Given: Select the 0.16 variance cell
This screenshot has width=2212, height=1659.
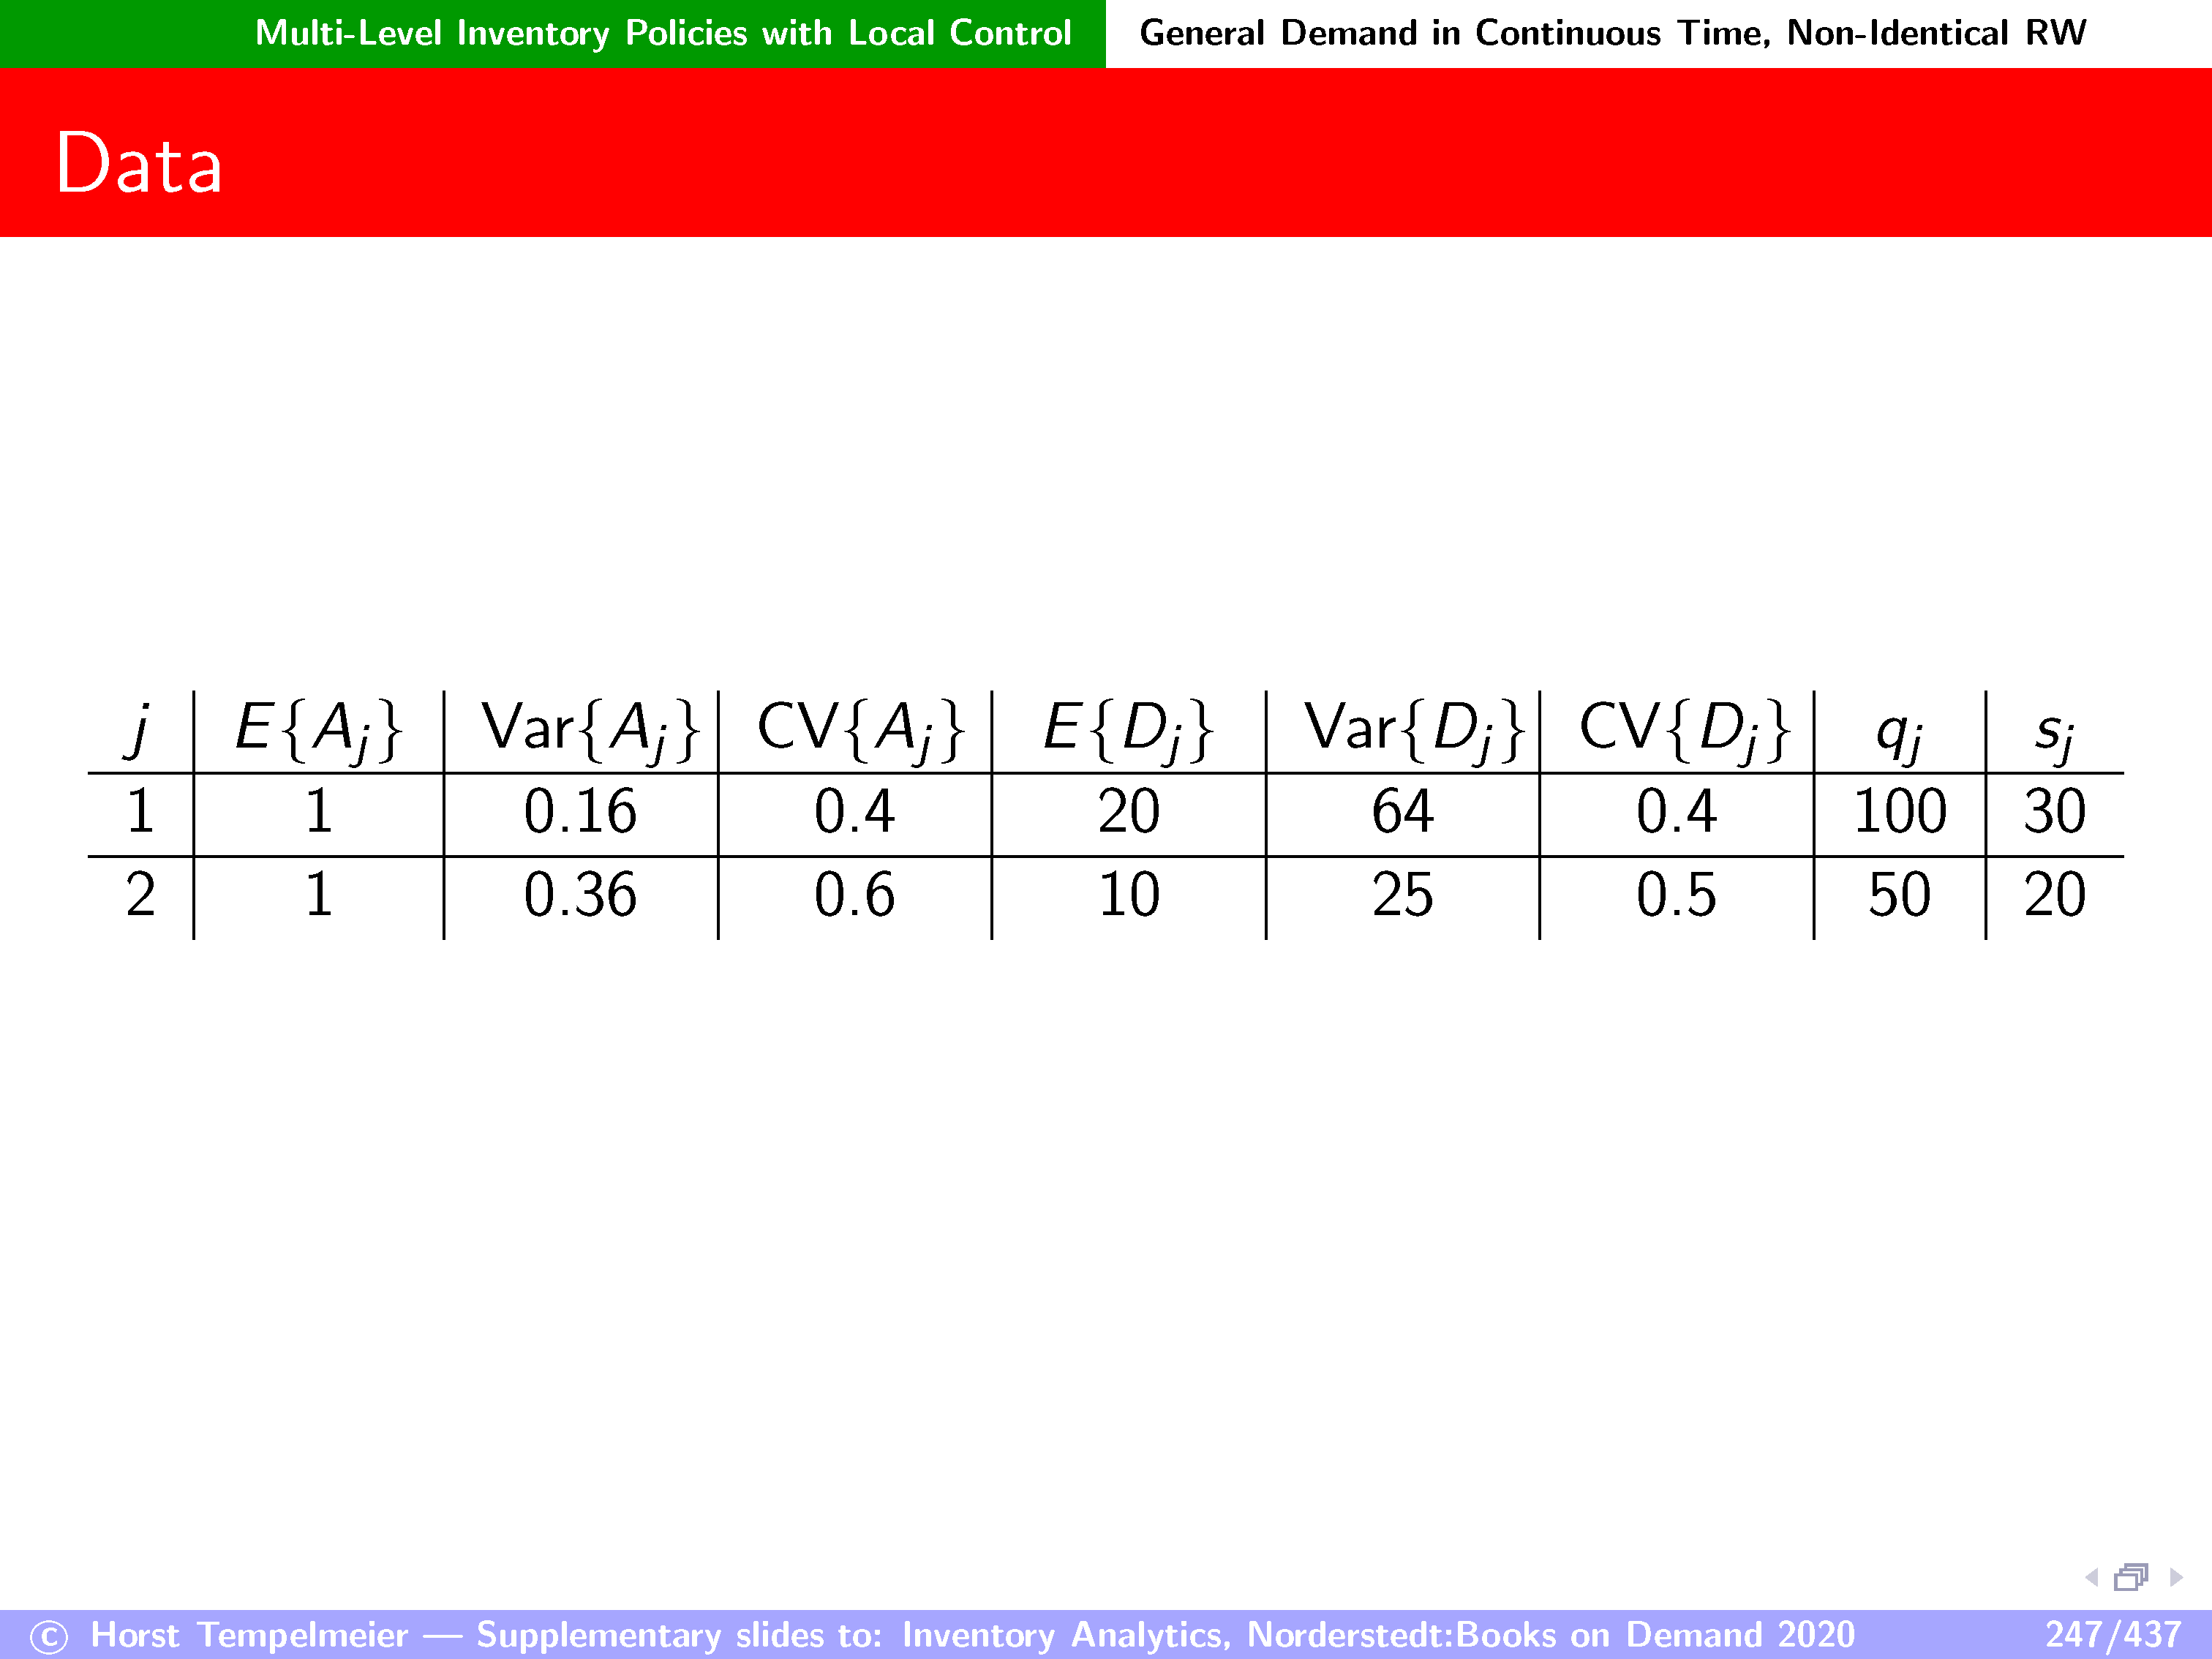Looking at the screenshot, I should [x=580, y=811].
